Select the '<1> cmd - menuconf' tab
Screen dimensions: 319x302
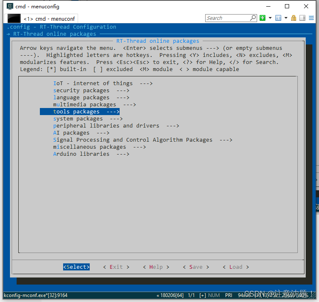[x=41, y=19]
